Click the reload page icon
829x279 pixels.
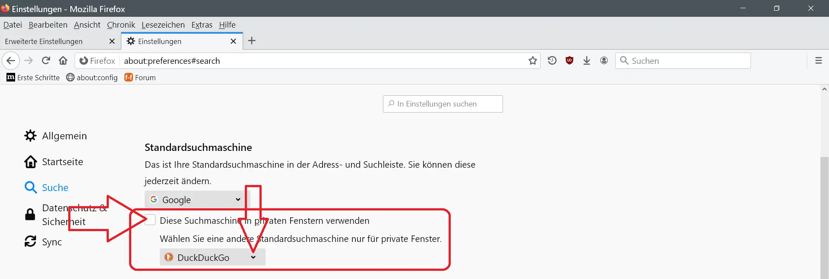(x=46, y=61)
